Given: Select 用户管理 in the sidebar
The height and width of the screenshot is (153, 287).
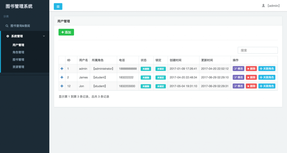Looking at the screenshot, I should pyautogui.click(x=18, y=45).
